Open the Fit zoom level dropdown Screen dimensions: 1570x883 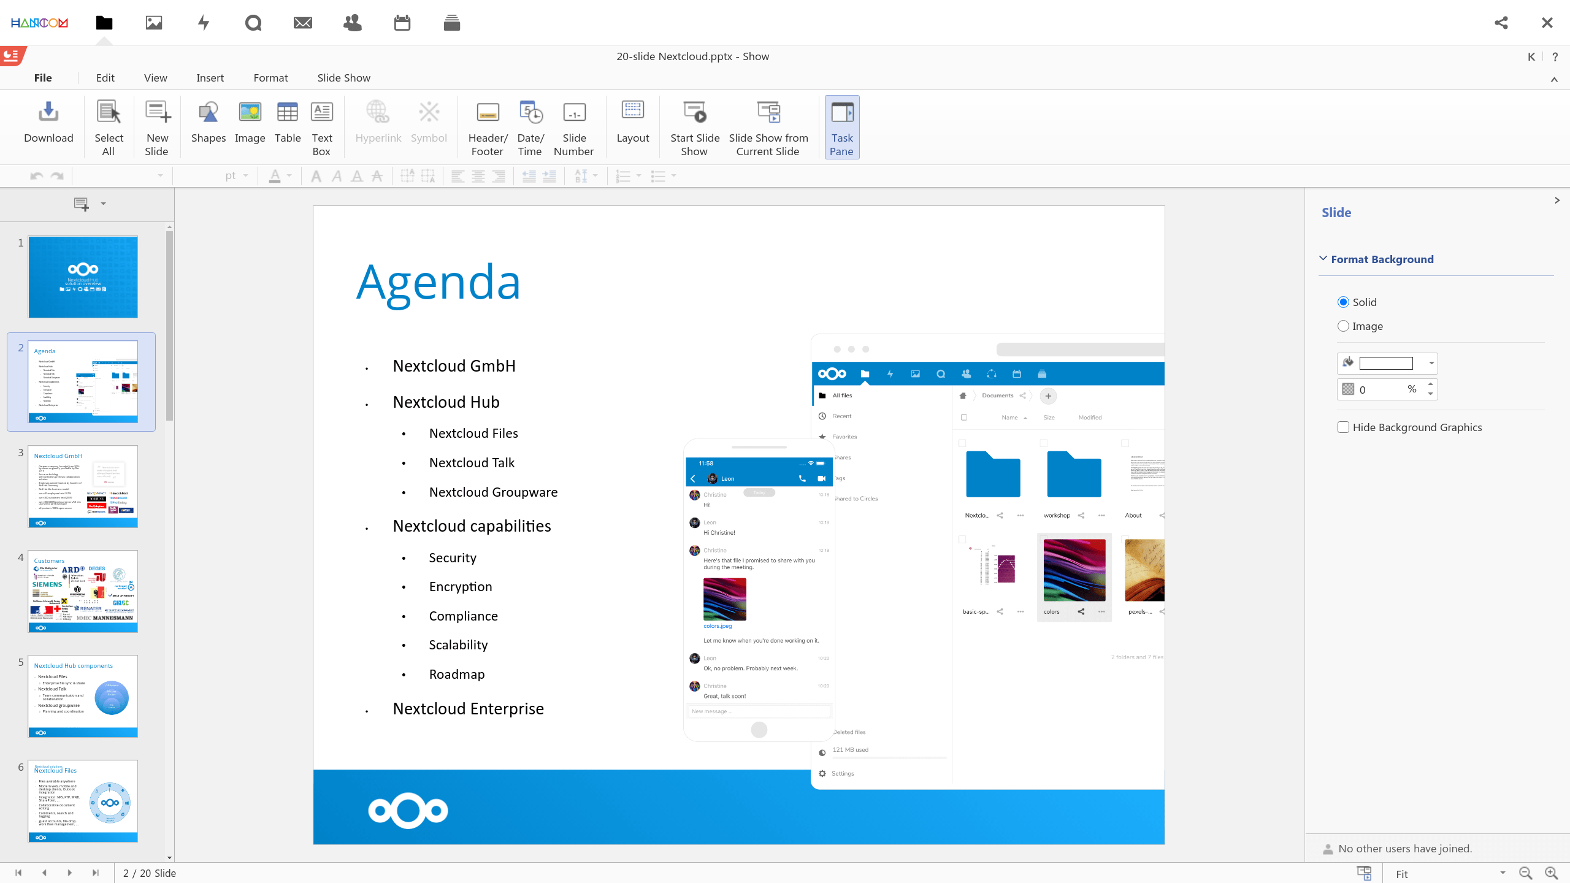pos(1503,873)
